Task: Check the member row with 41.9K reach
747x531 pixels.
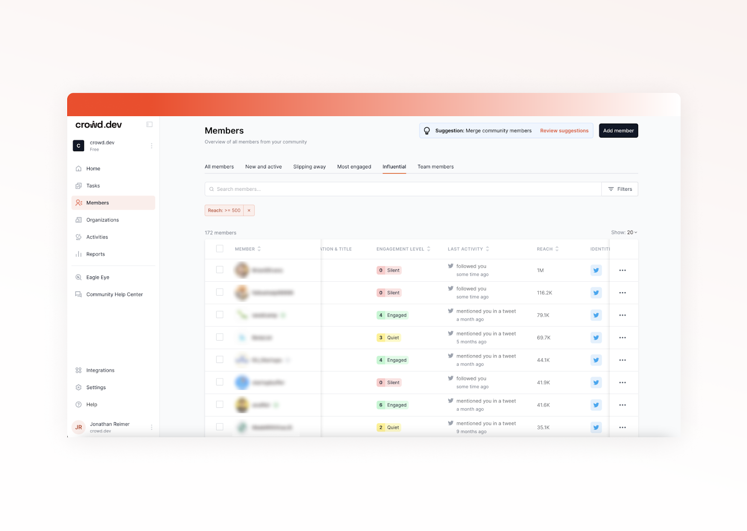Action: coord(219,382)
